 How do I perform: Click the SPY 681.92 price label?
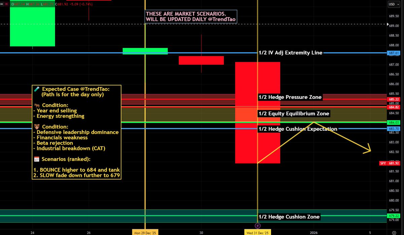click(x=390, y=163)
